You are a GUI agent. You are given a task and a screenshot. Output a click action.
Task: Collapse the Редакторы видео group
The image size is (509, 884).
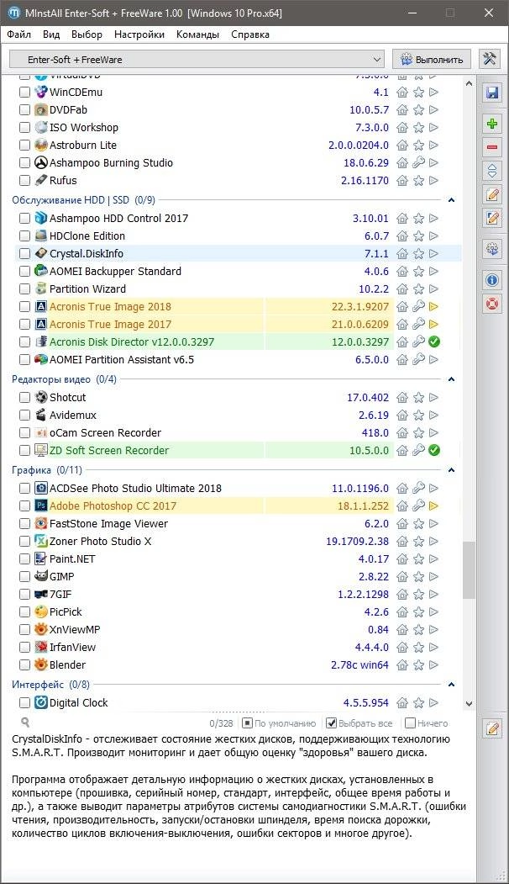pos(451,379)
